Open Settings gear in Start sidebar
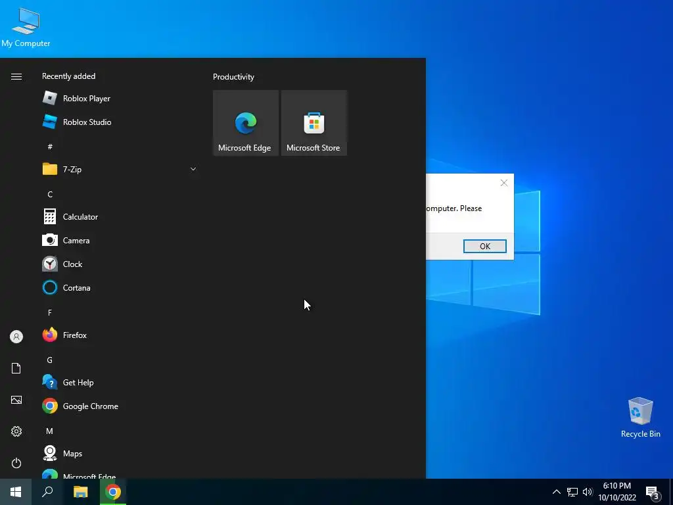The width and height of the screenshot is (673, 505). [x=16, y=431]
